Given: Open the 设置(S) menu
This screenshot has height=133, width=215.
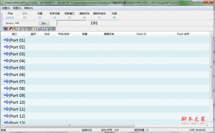Looking at the screenshot, I should (6, 8).
